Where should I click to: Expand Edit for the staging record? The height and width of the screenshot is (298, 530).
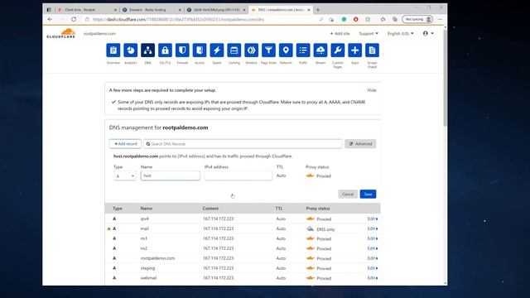(x=373, y=268)
